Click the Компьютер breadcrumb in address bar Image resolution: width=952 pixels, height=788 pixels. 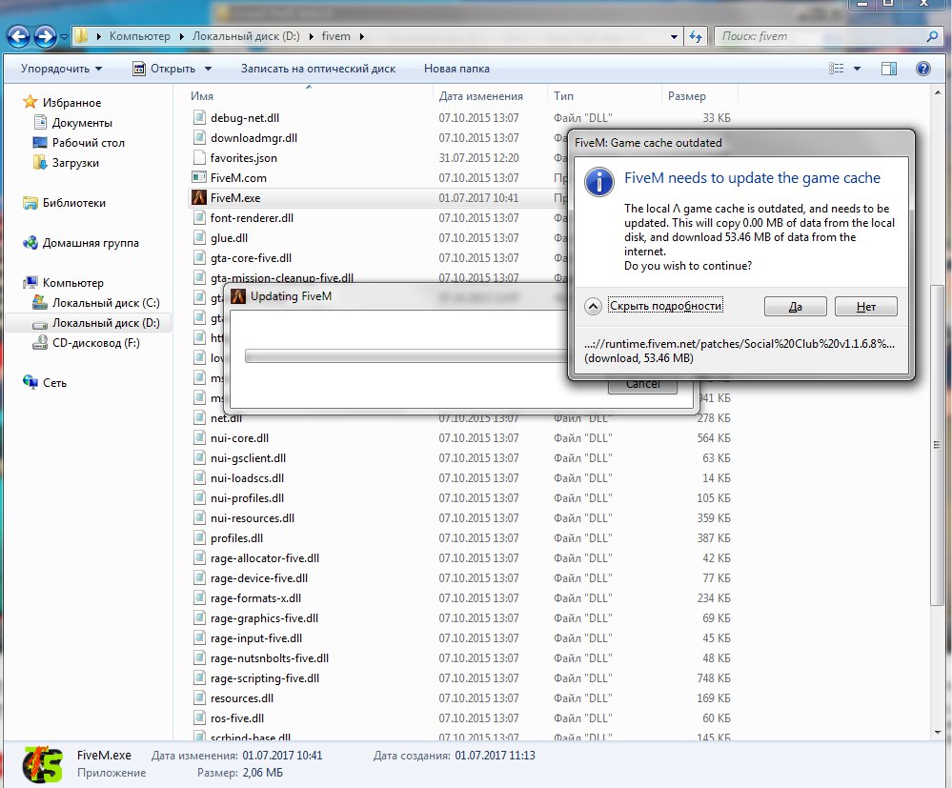pos(140,36)
